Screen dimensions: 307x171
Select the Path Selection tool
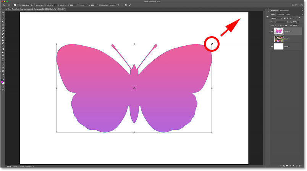coord(3,65)
